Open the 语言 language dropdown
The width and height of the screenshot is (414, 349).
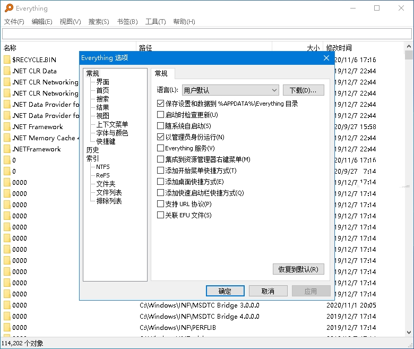pos(230,90)
